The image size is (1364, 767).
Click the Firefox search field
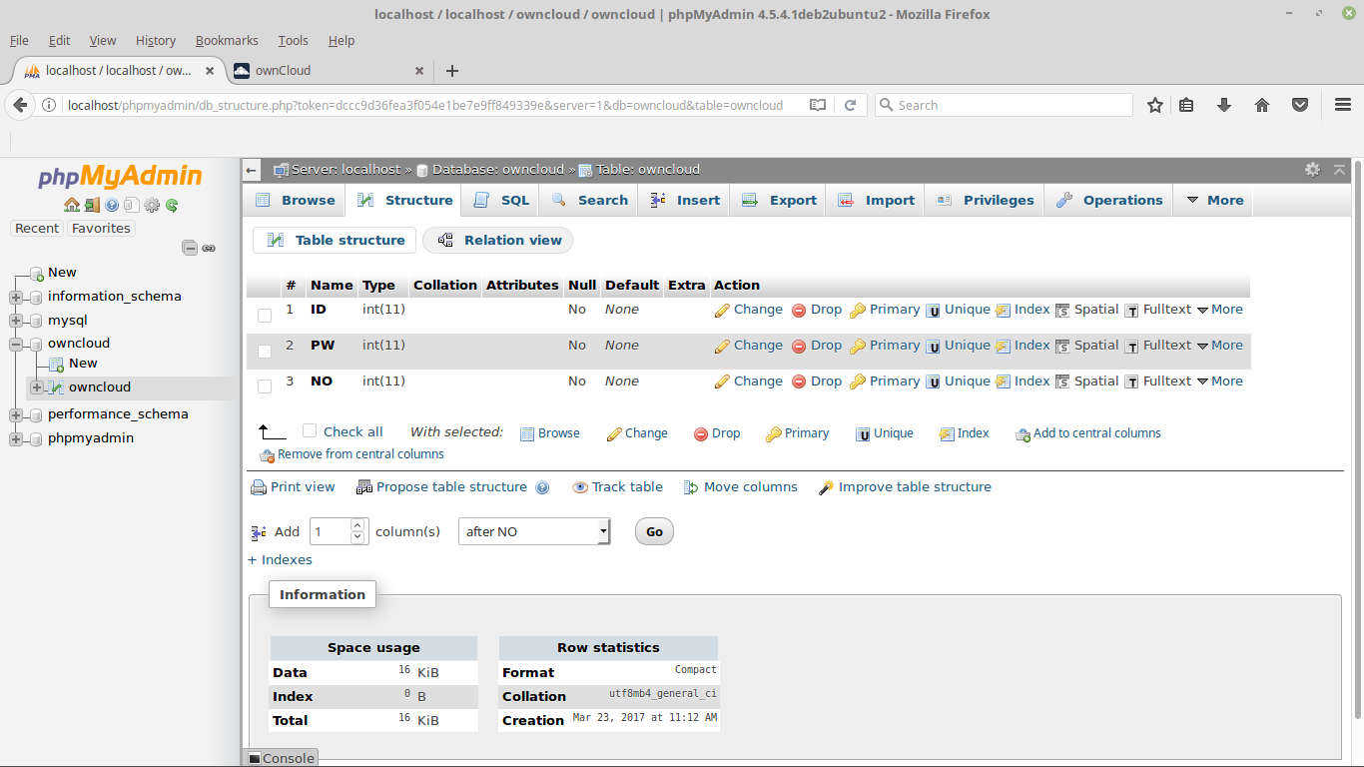1004,105
